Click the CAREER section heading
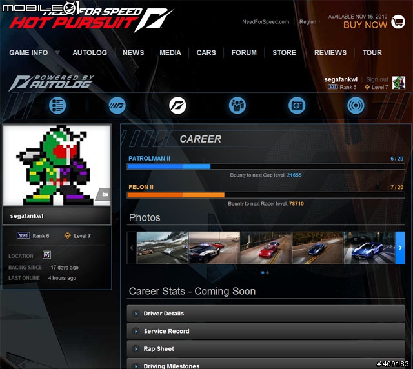 (201, 139)
